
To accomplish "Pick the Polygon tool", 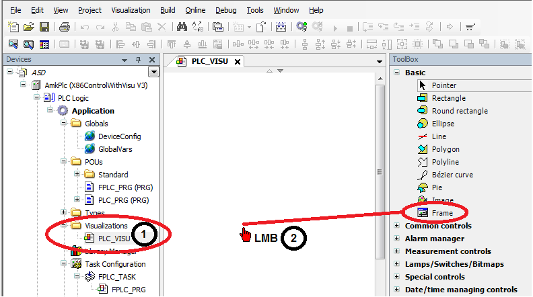I will pos(446,149).
